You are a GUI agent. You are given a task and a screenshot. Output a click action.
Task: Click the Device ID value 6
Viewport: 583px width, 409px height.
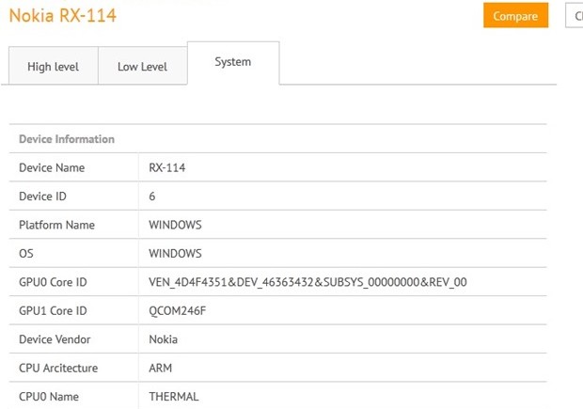pyautogui.click(x=152, y=197)
